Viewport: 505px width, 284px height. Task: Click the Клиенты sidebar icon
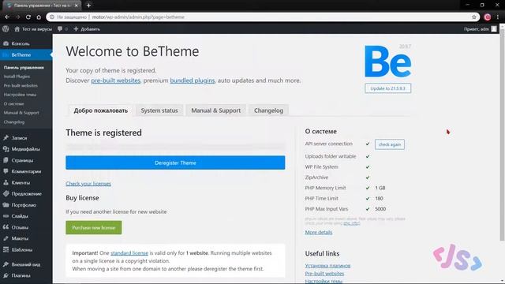pos(6,182)
